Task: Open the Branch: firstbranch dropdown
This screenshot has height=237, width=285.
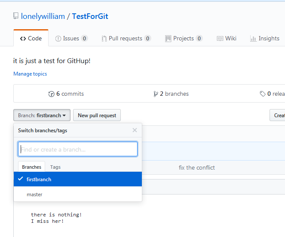Action: (42, 115)
